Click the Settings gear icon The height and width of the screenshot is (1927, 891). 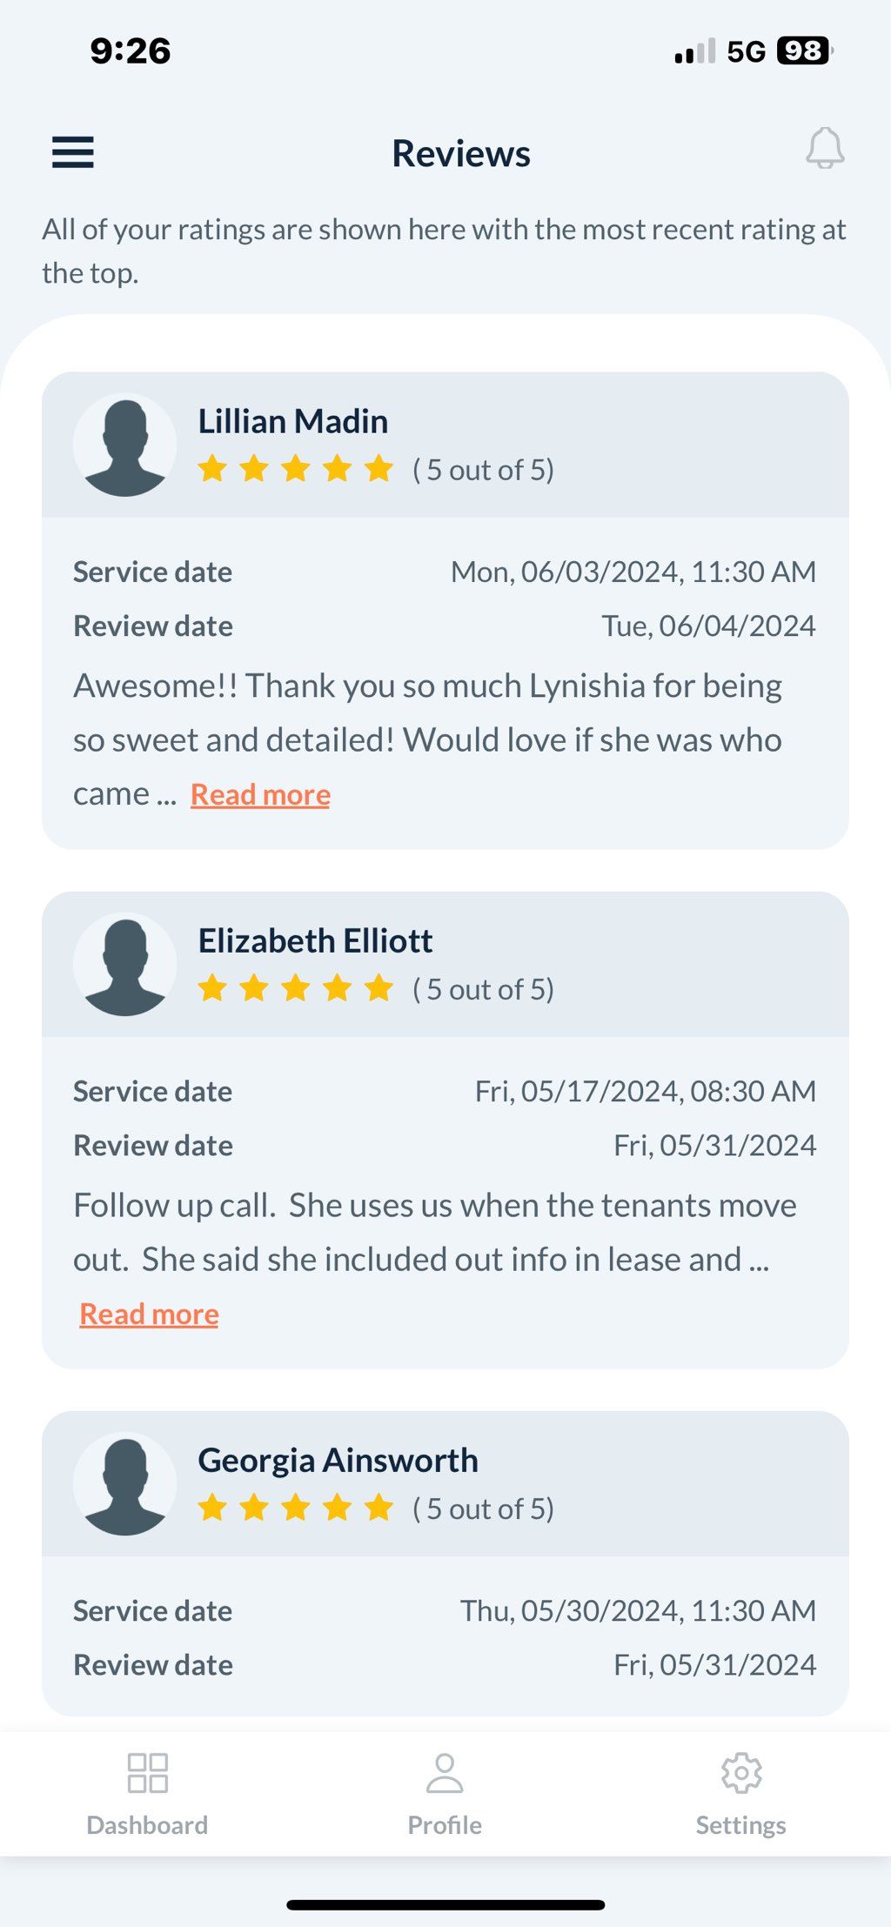pos(741,1772)
